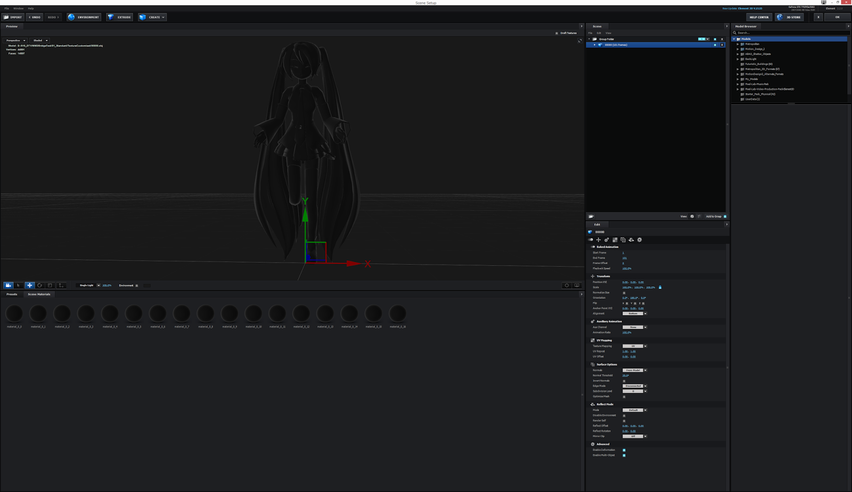Open the Edge Mode dropdown
This screenshot has width=852, height=492.
[635, 386]
